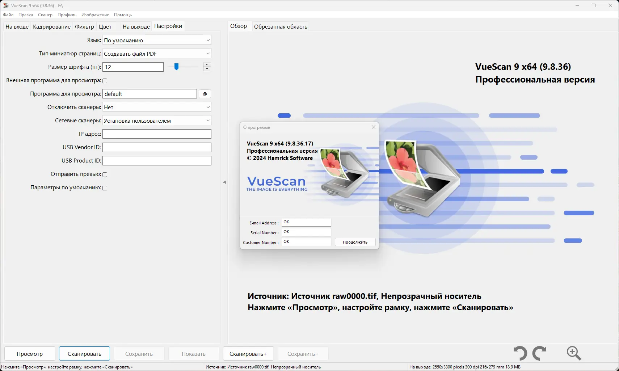Expand the Тип миниатюр страниц dropdown

[157, 54]
